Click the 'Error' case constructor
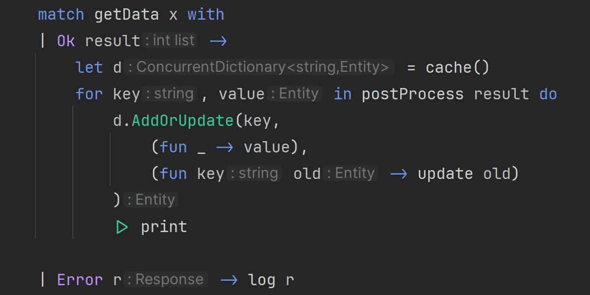Screen dimensions: 590x295 80,280
